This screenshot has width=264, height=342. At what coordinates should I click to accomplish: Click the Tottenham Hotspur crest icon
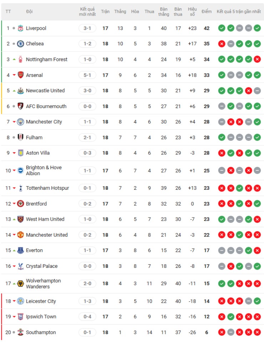[x=21, y=188]
